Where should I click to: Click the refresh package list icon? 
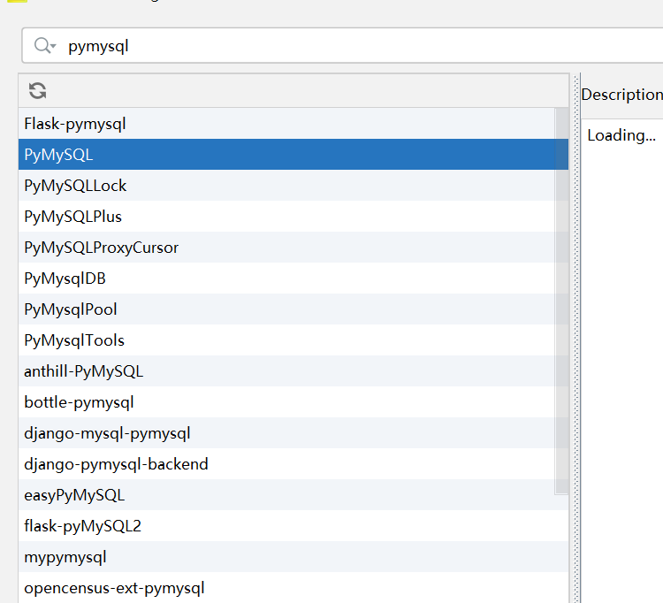coord(38,90)
